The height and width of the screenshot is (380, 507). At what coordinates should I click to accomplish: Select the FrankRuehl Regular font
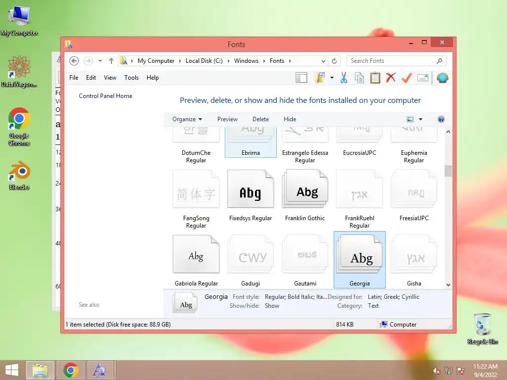(359, 199)
